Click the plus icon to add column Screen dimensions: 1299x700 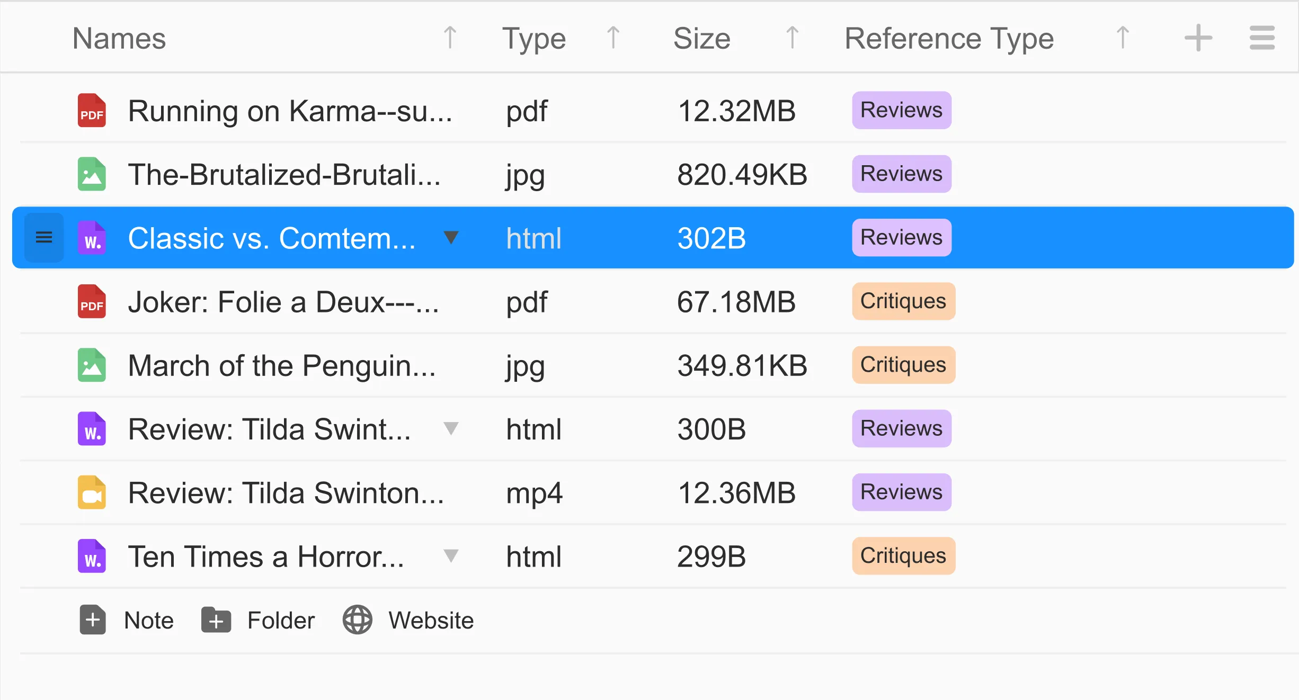tap(1198, 38)
